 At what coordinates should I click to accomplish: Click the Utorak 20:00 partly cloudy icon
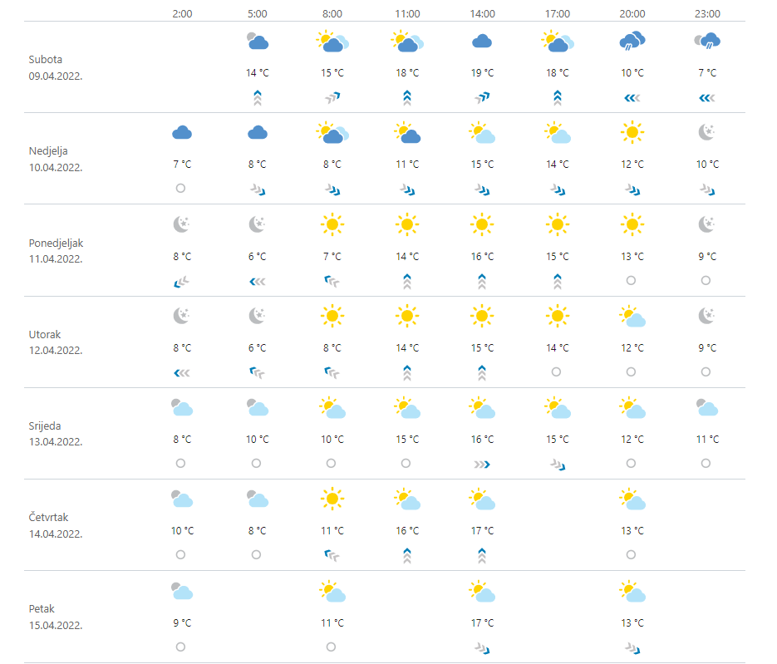[632, 316]
